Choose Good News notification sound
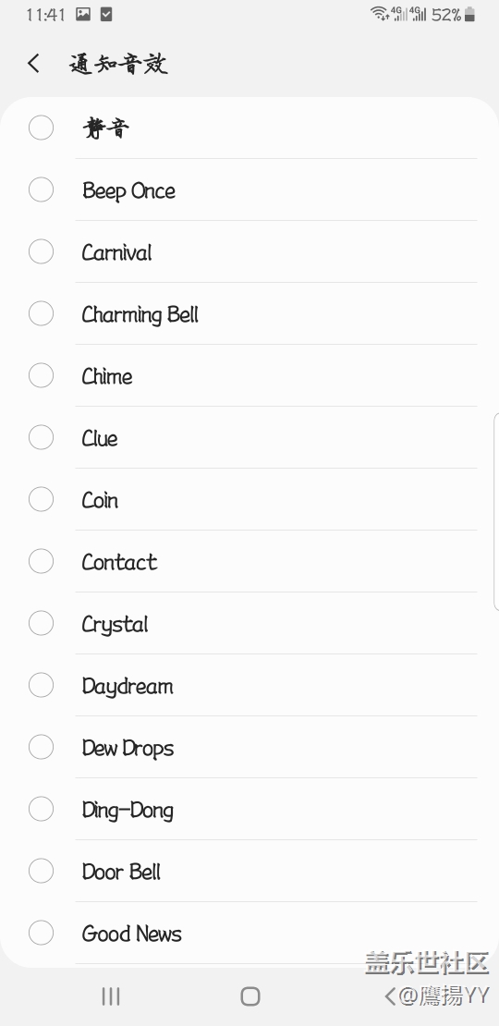Screen dimensions: 499x1026 [x=249, y=933]
